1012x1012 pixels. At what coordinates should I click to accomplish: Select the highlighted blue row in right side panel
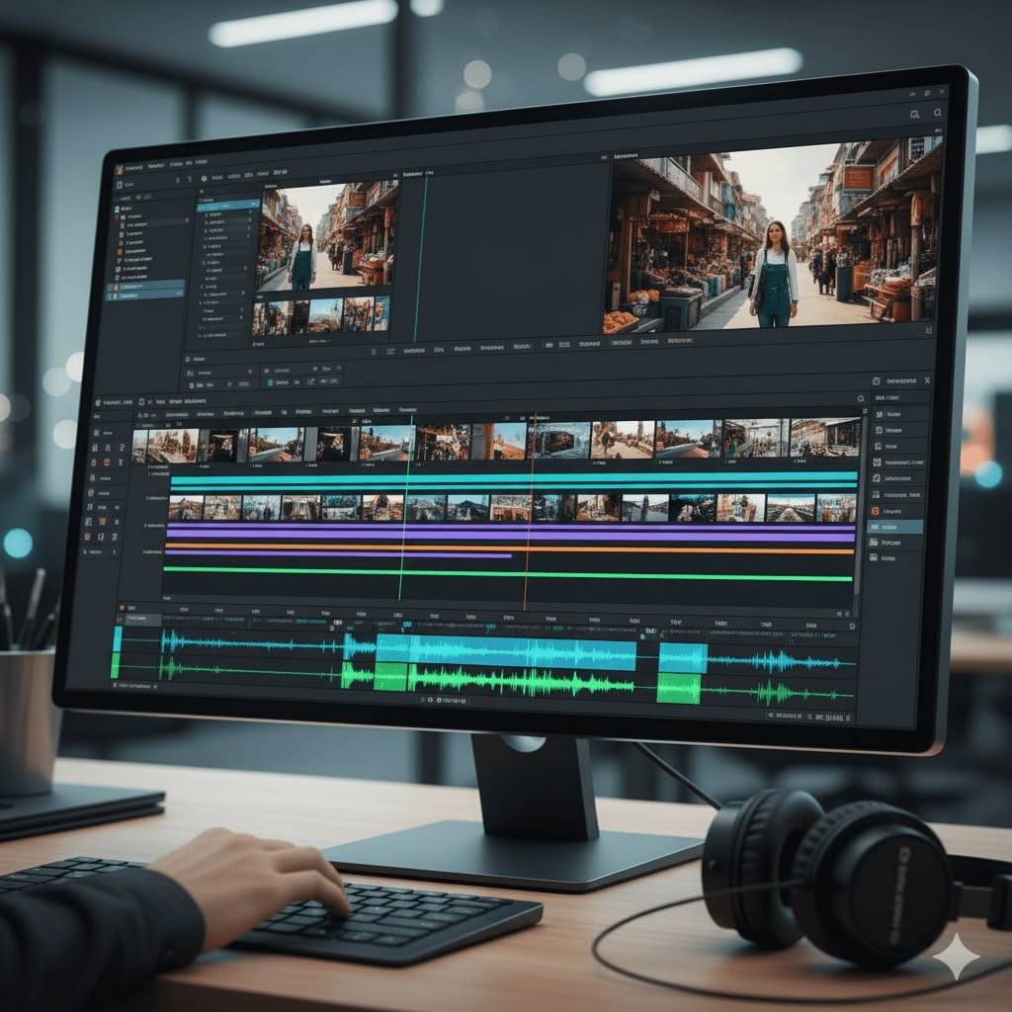point(895,527)
